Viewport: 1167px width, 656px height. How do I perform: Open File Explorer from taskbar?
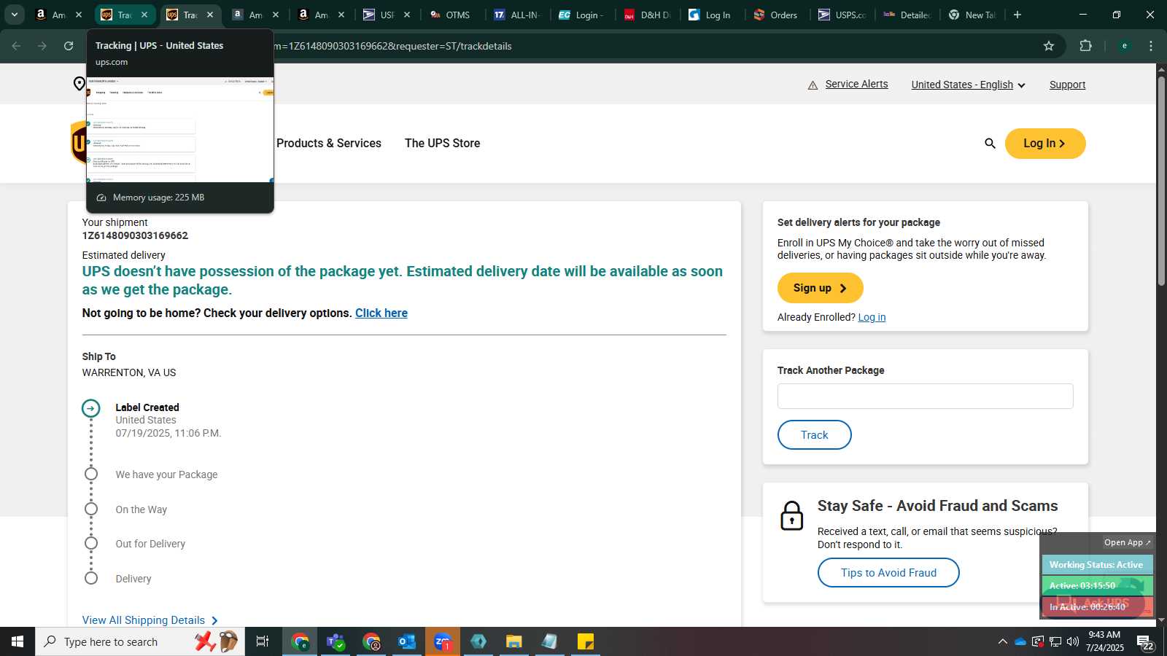tap(514, 641)
